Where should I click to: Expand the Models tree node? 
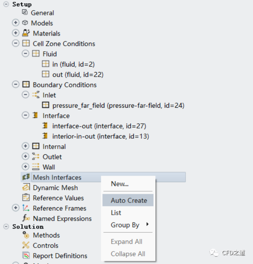pyautogui.click(x=16, y=23)
